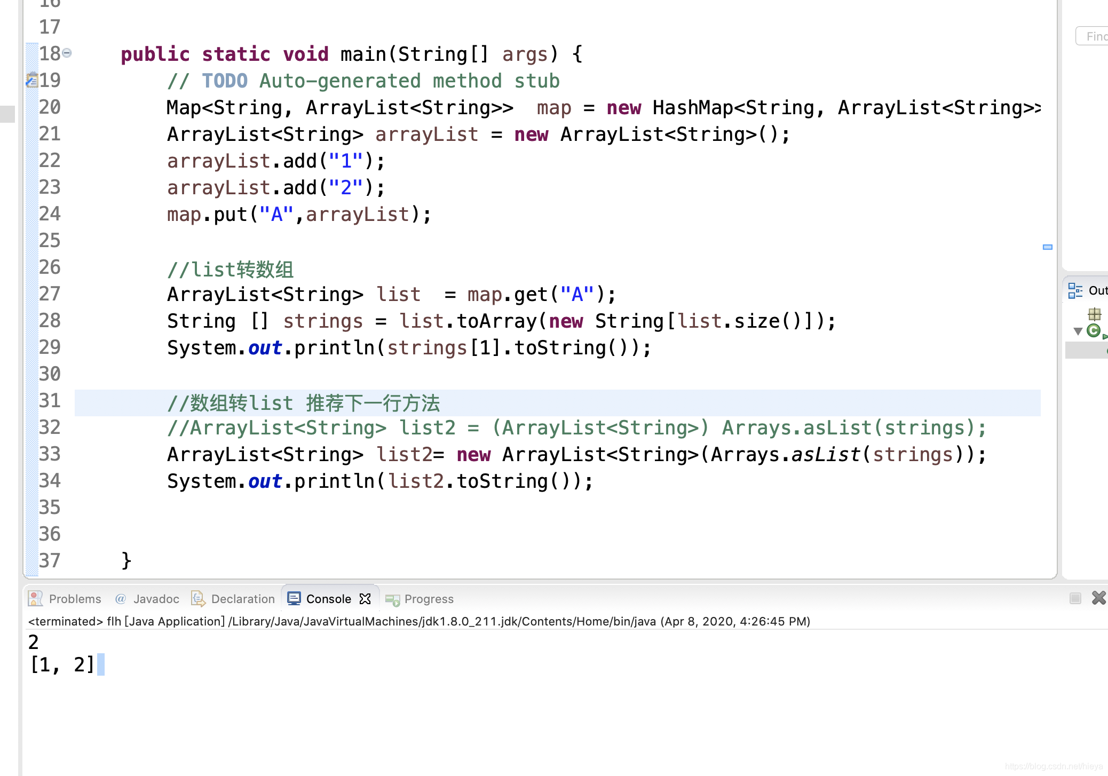Click the Progress view icon
Image resolution: width=1108 pixels, height=776 pixels.
click(393, 599)
